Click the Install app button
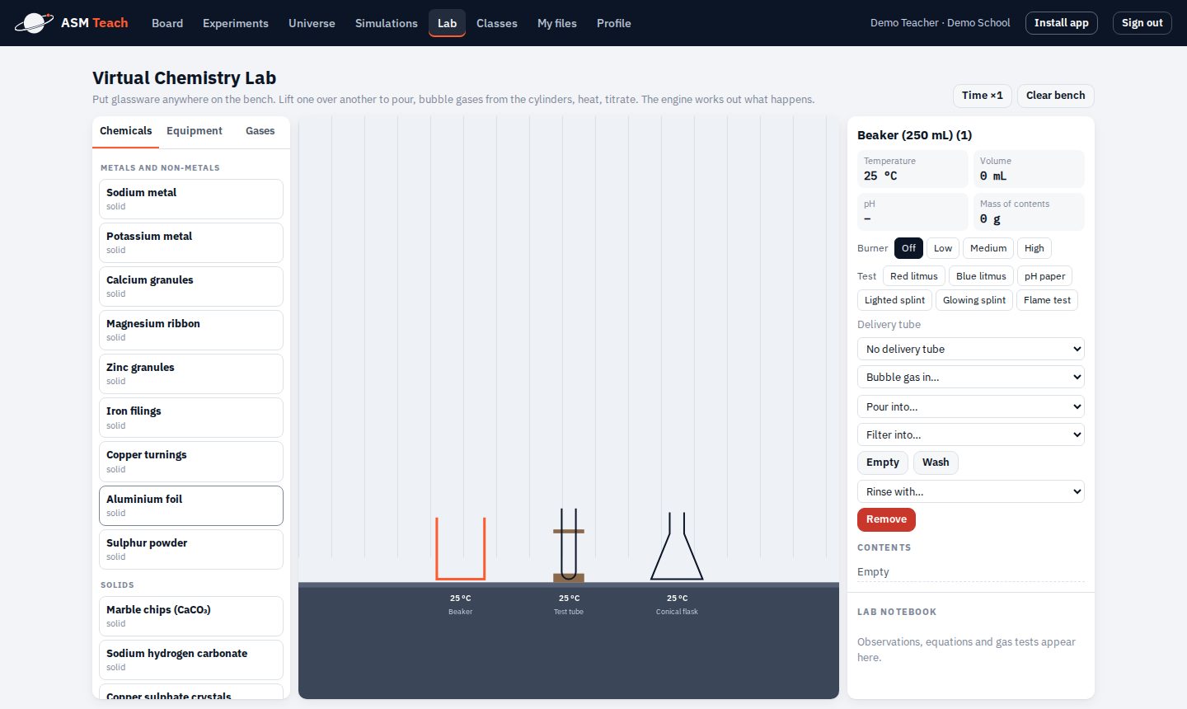The image size is (1187, 709). pyautogui.click(x=1062, y=23)
